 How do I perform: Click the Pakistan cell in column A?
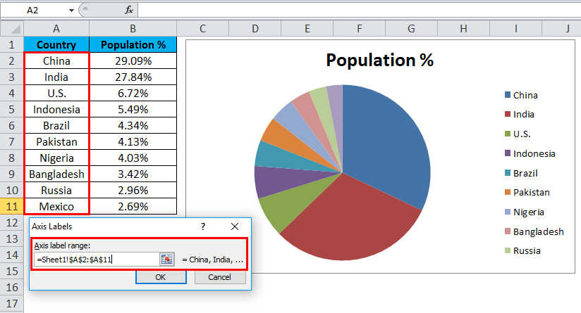click(x=56, y=141)
